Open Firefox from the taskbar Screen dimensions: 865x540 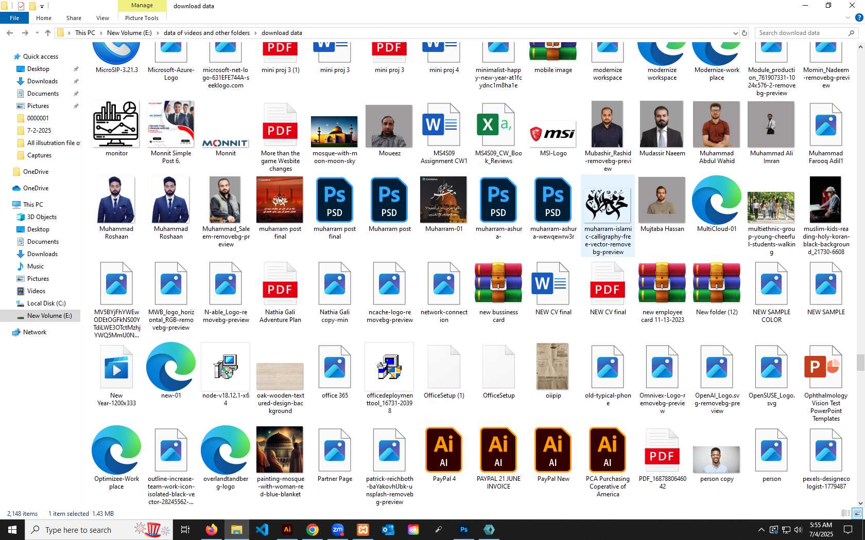[211, 530]
